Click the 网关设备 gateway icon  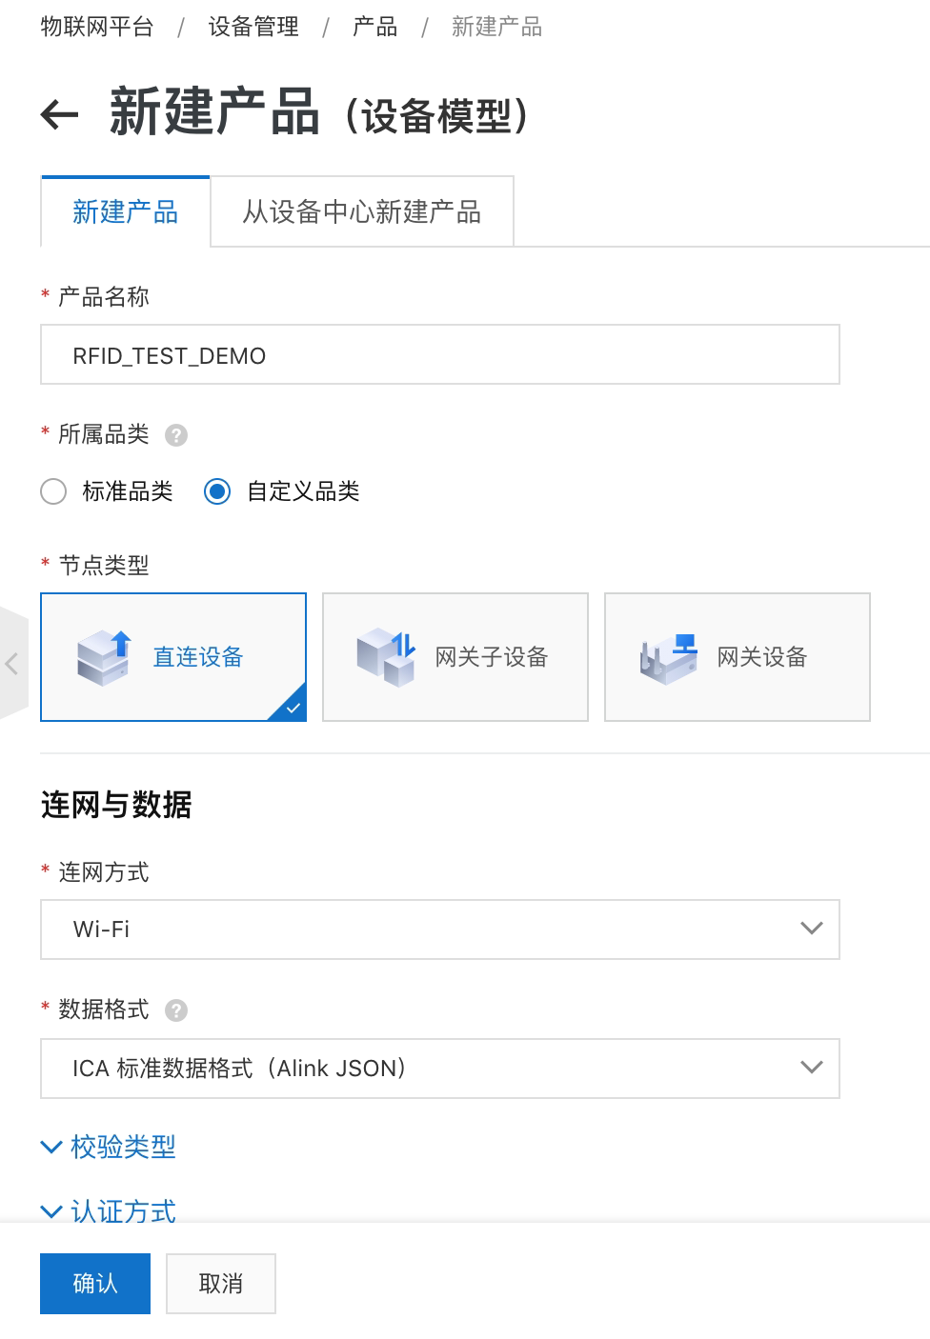pyautogui.click(x=668, y=657)
